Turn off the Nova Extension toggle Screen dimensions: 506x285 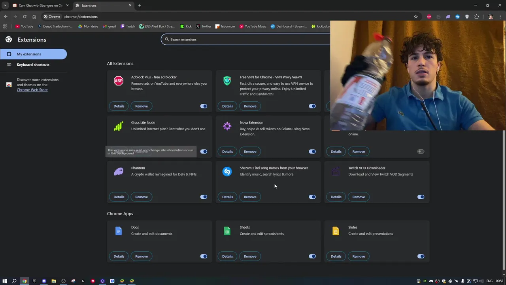click(x=312, y=152)
